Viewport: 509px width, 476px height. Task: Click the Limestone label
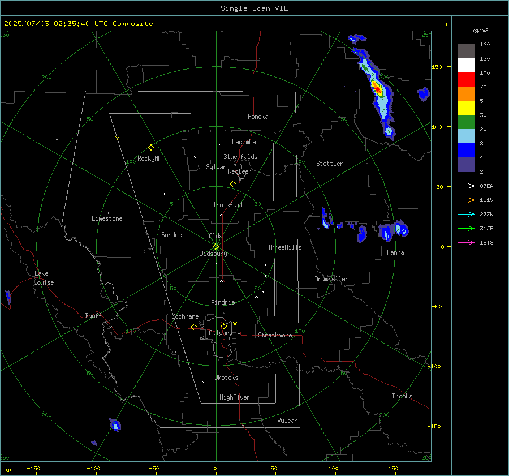(x=107, y=218)
